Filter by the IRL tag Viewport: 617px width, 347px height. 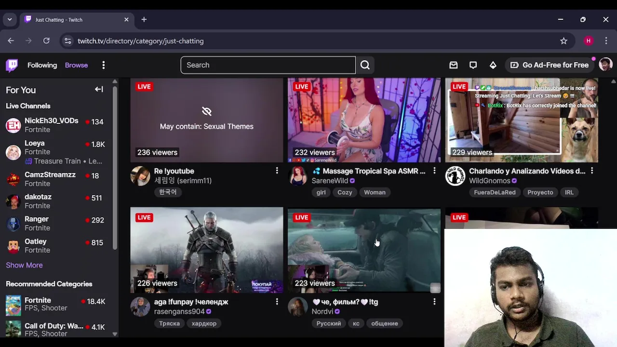click(569, 192)
